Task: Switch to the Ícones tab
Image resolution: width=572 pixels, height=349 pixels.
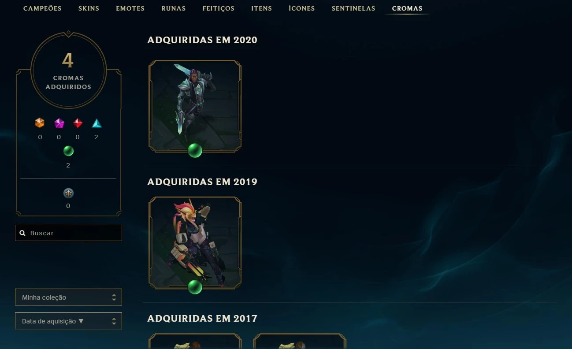Action: pos(301,8)
